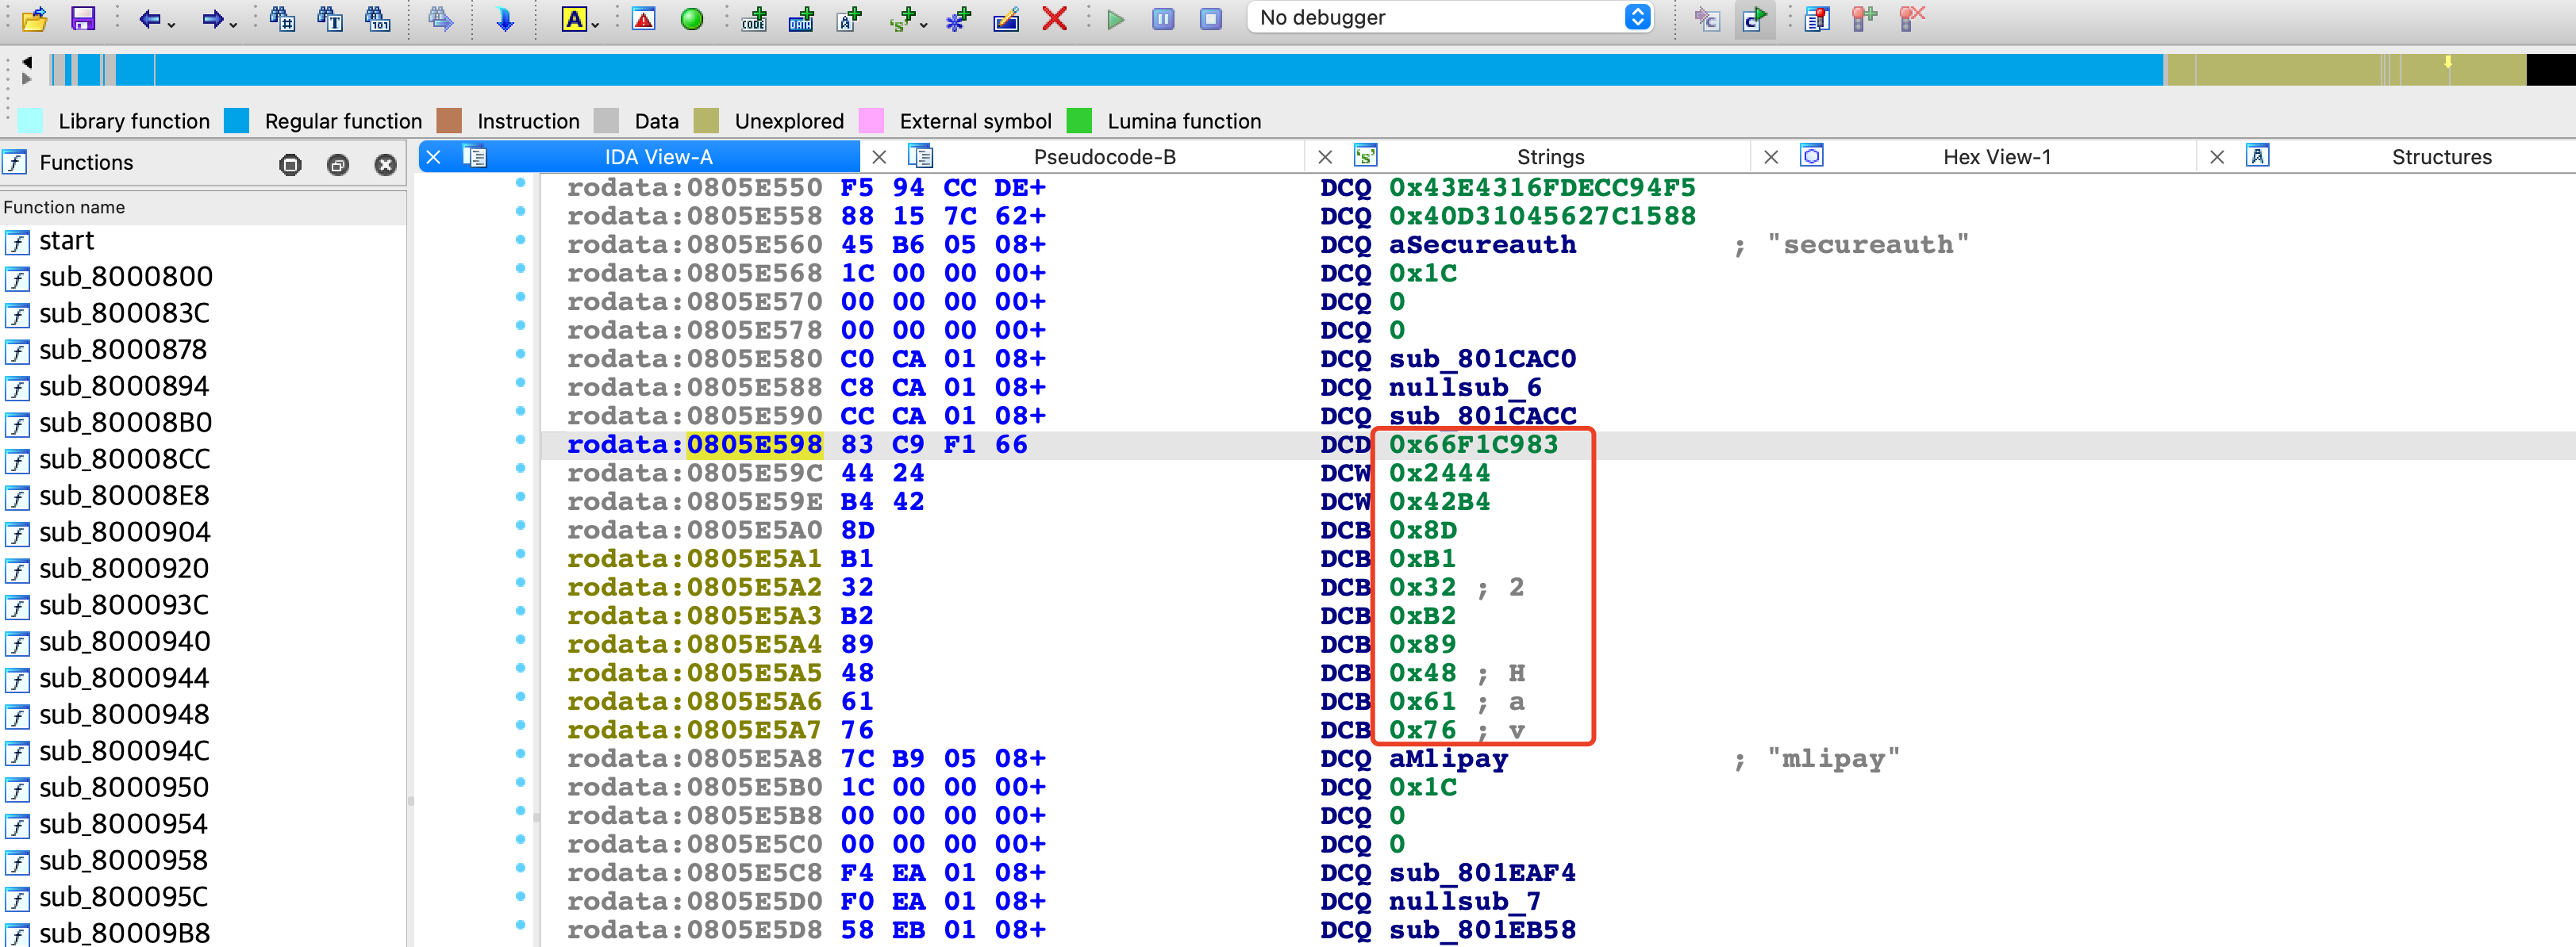This screenshot has height=947, width=2576.
Task: Click the red X delete icon
Action: pos(1054,18)
